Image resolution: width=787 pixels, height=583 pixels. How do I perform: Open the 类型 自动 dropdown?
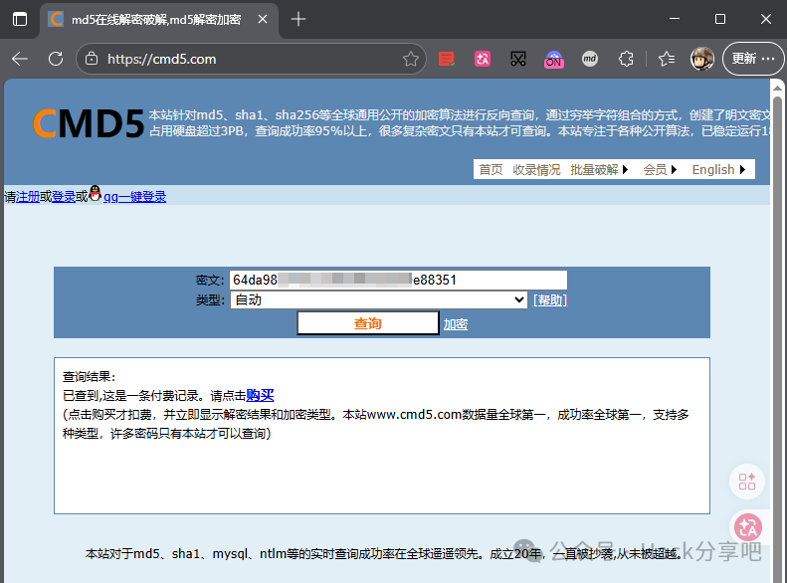click(x=378, y=300)
